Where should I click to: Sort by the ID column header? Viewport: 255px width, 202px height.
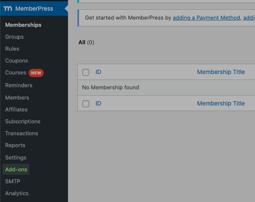coord(98,72)
